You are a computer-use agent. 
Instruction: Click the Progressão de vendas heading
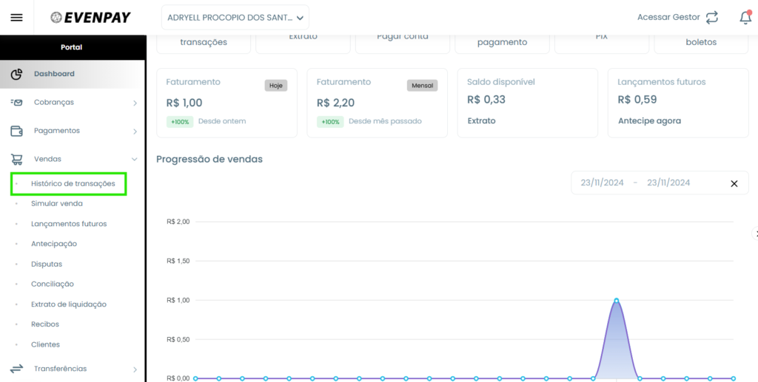point(209,159)
